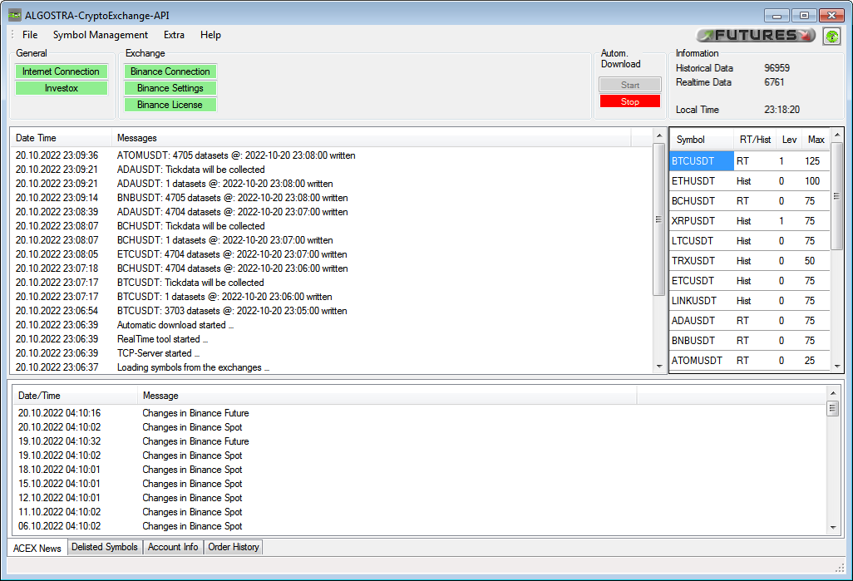This screenshot has height=581, width=853.
Task: Select the XRPUSDT symbol row
Action: point(750,221)
